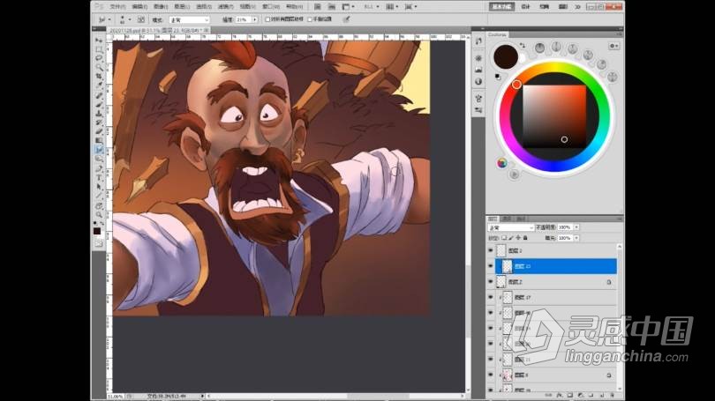Add adjustment layer from Layers footer

coord(581,395)
